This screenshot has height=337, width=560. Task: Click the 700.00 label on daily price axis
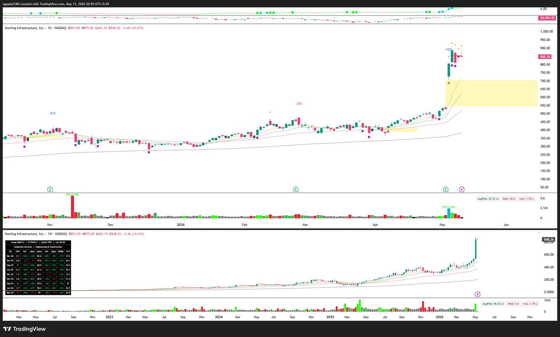[x=545, y=81]
